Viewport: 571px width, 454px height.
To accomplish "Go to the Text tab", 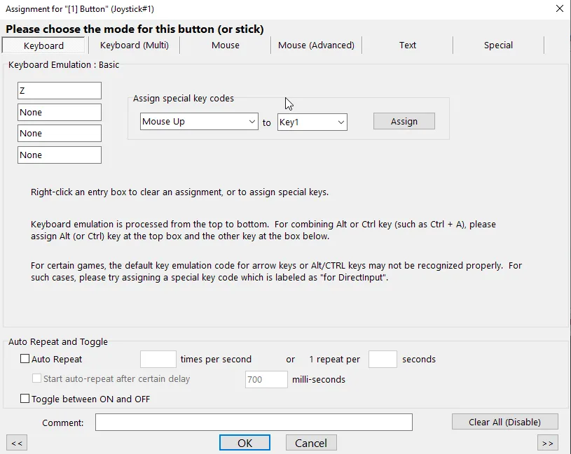I will (407, 45).
